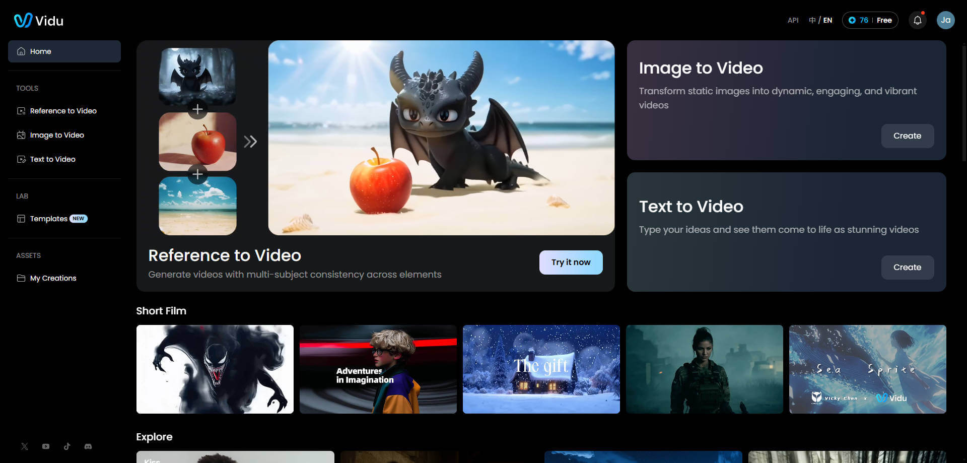967x463 pixels.
Task: Open Vidu's YouTube channel icon
Action: pos(46,446)
